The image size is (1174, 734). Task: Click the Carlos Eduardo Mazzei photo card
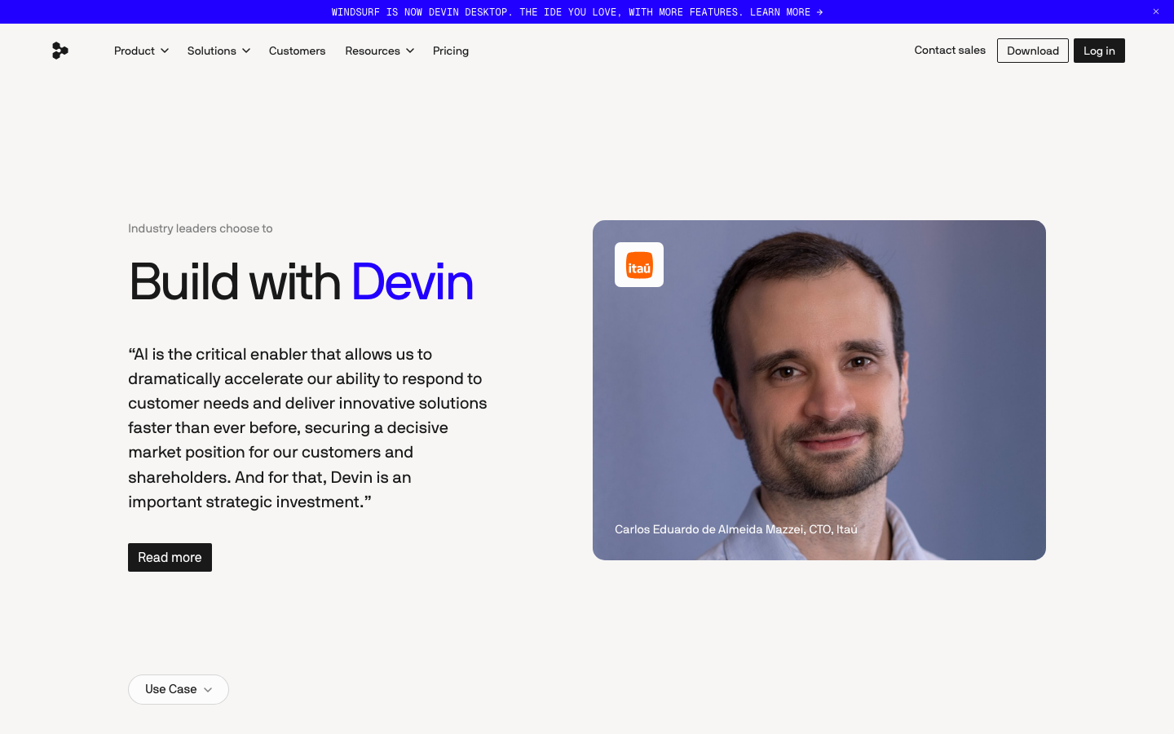click(x=819, y=390)
